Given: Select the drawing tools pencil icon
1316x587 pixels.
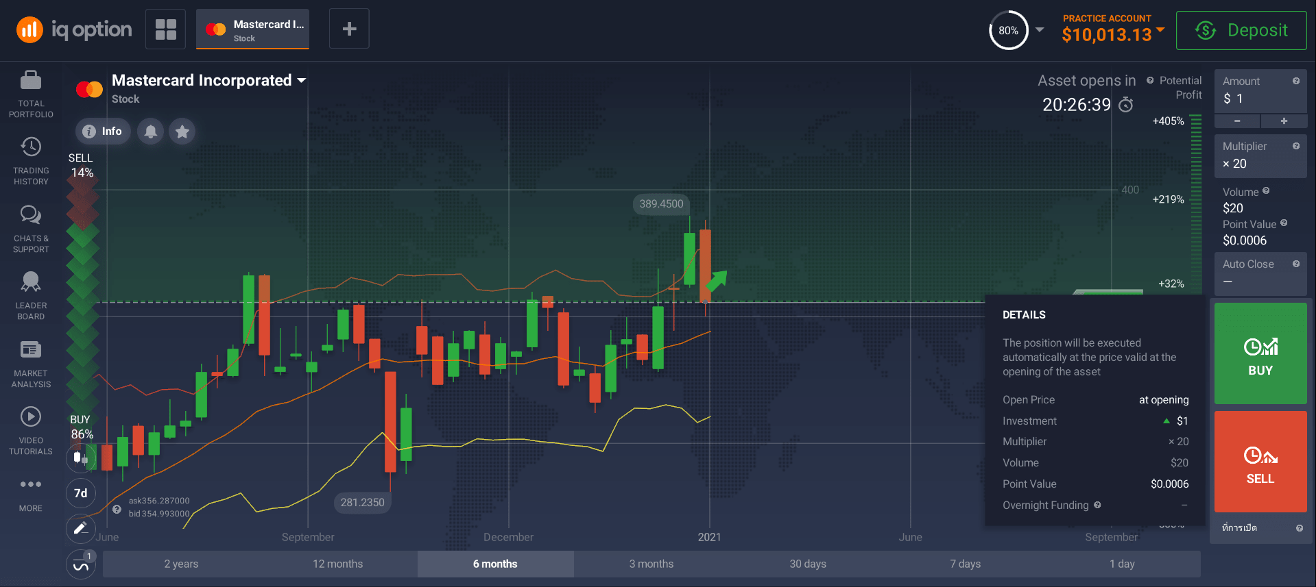Looking at the screenshot, I should [x=81, y=528].
